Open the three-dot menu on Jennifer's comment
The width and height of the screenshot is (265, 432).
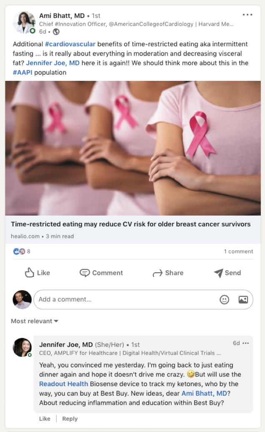[x=246, y=343]
